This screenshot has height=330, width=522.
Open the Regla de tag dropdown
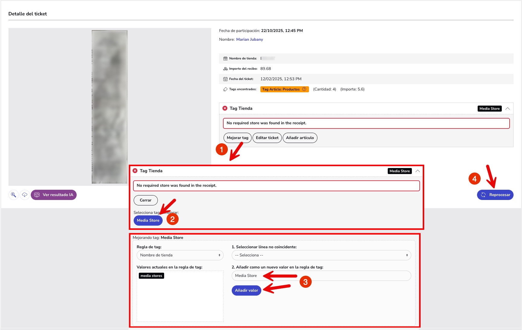tap(180, 255)
